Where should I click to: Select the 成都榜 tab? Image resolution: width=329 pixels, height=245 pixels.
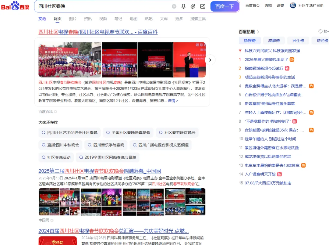(274, 41)
